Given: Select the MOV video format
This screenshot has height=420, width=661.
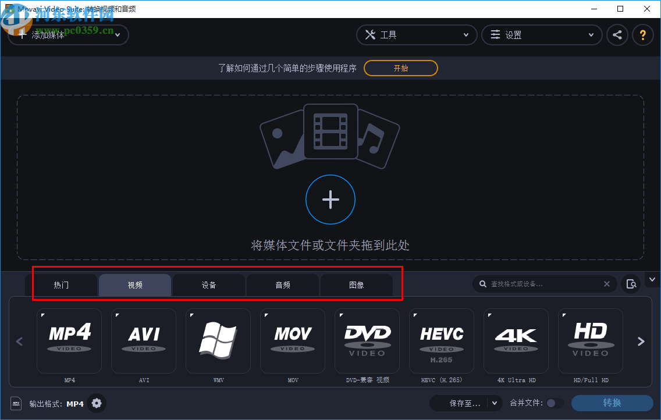Looking at the screenshot, I should click(x=293, y=341).
